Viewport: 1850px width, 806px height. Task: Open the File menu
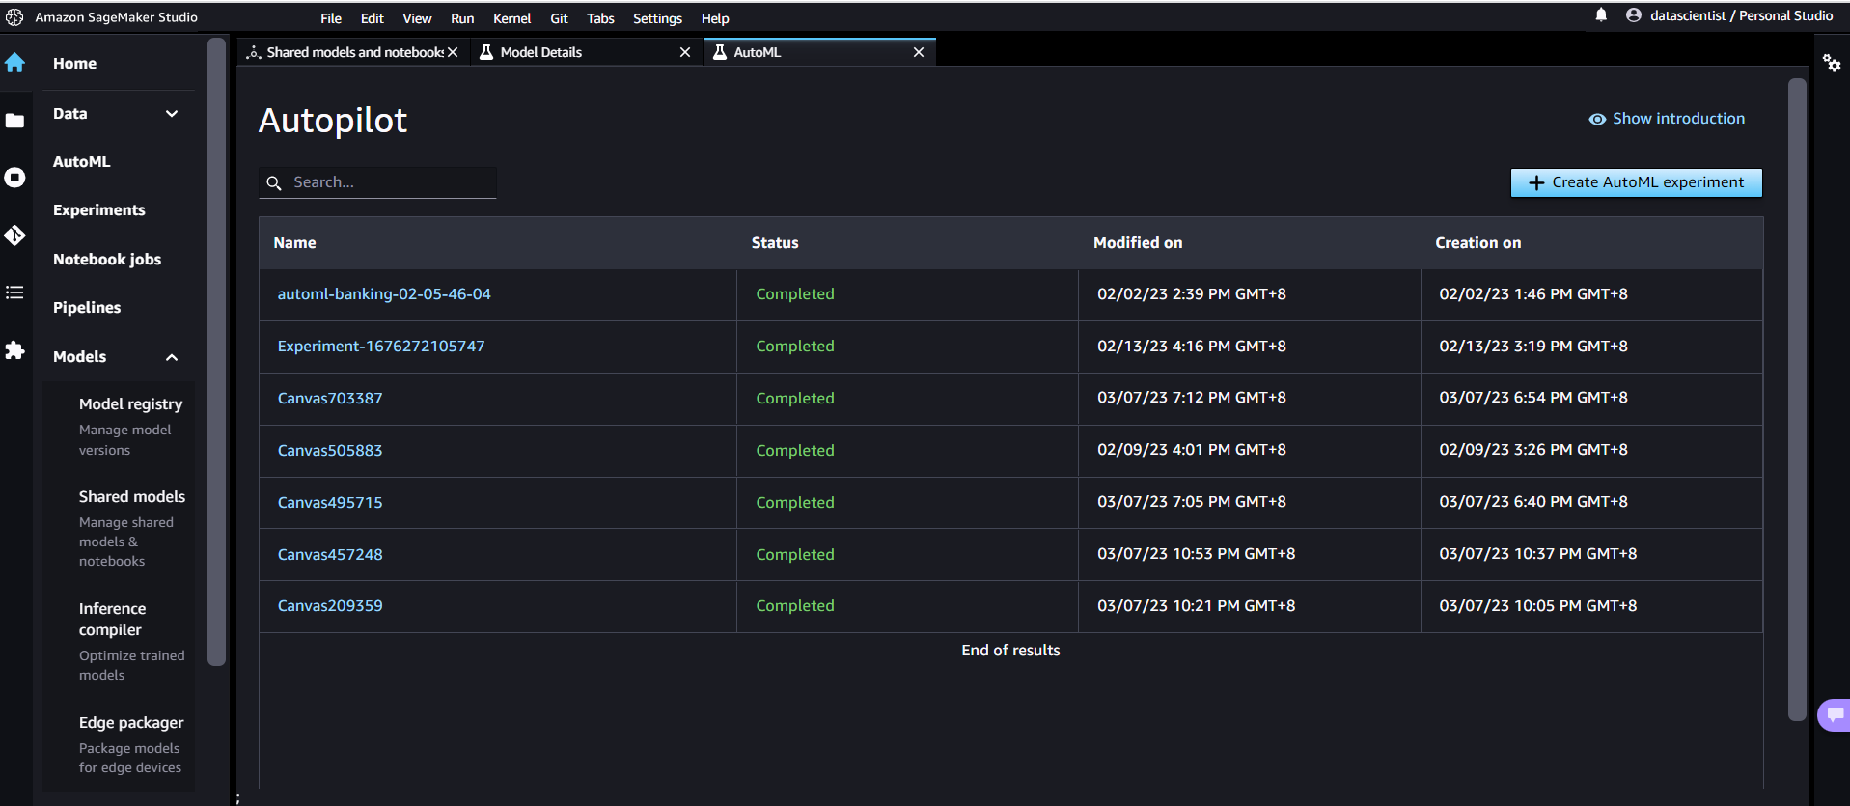[x=331, y=18]
